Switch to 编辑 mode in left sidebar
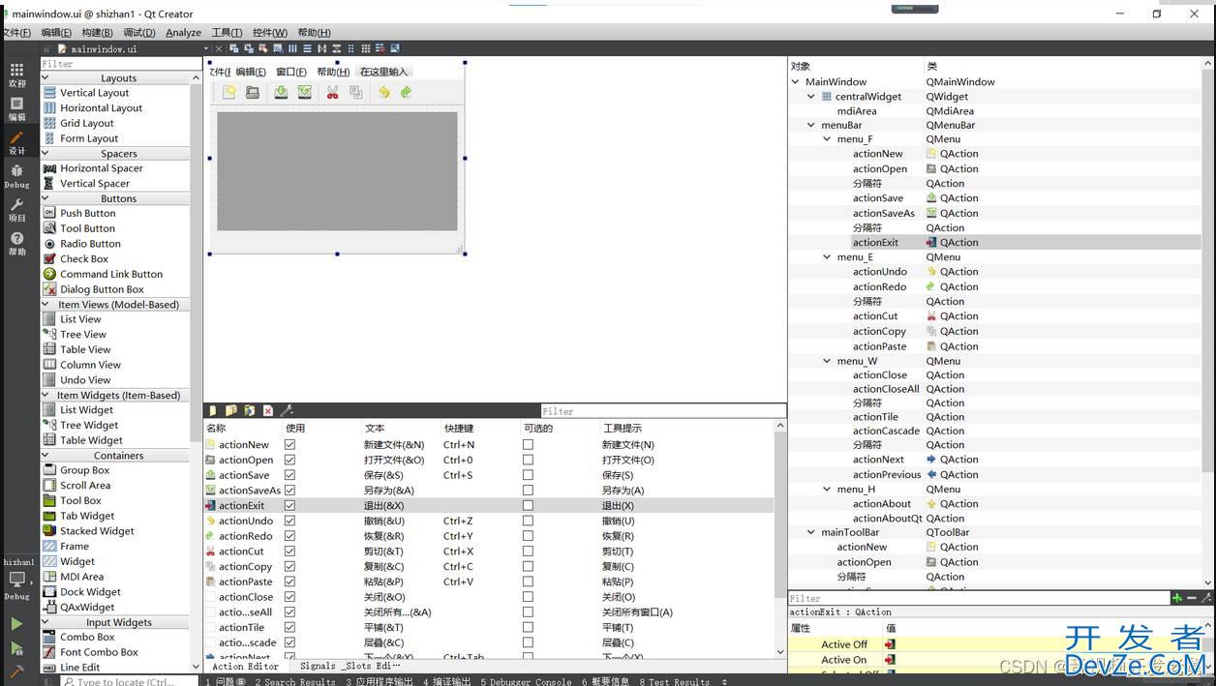 16,108
